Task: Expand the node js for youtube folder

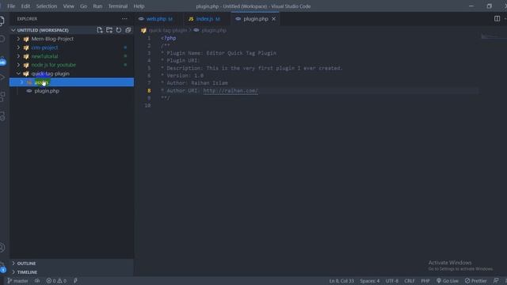Action: 18,65
